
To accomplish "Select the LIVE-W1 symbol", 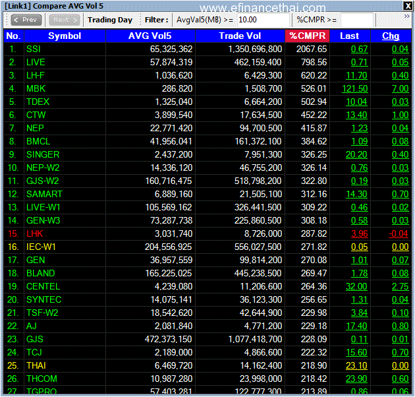I will click(x=43, y=207).
